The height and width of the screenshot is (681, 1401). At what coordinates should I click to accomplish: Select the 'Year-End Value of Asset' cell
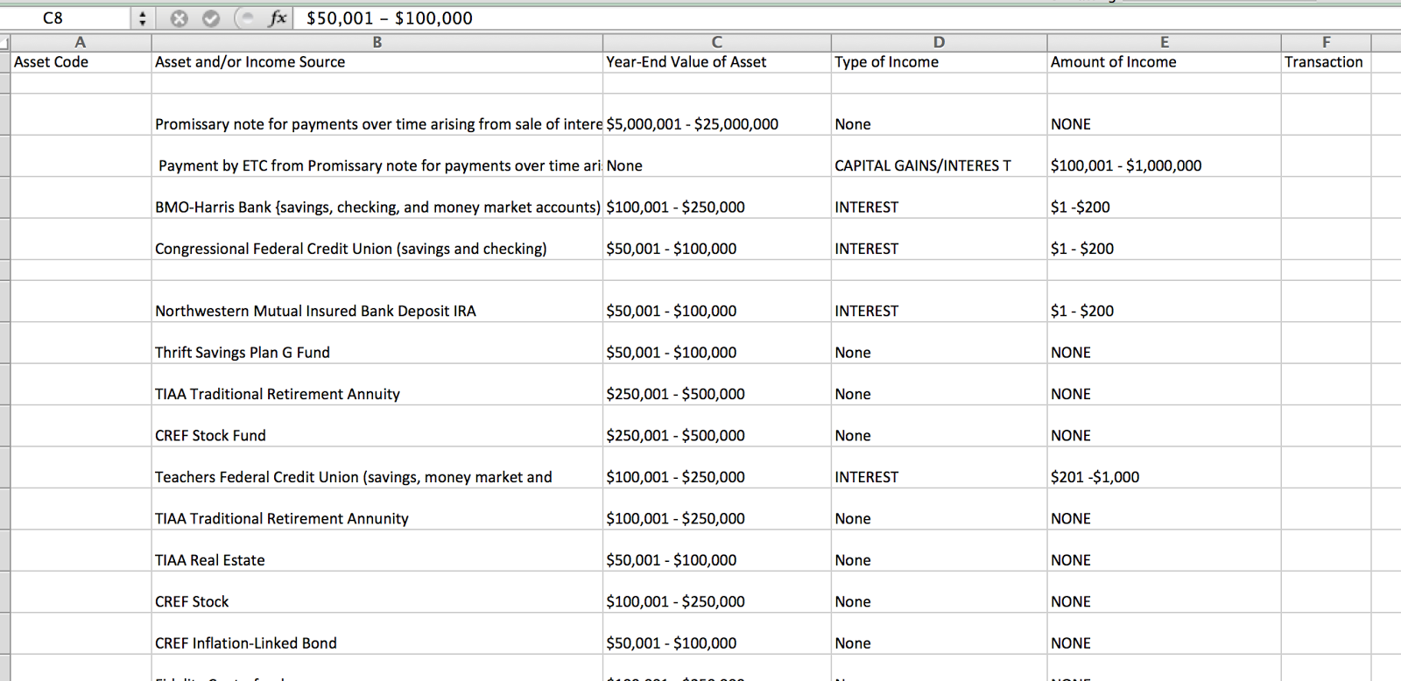(717, 62)
